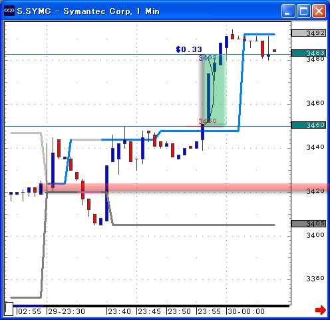
Task: Click the blue time-axis scroll bar segment
Action: pyautogui.click(x=28, y=306)
